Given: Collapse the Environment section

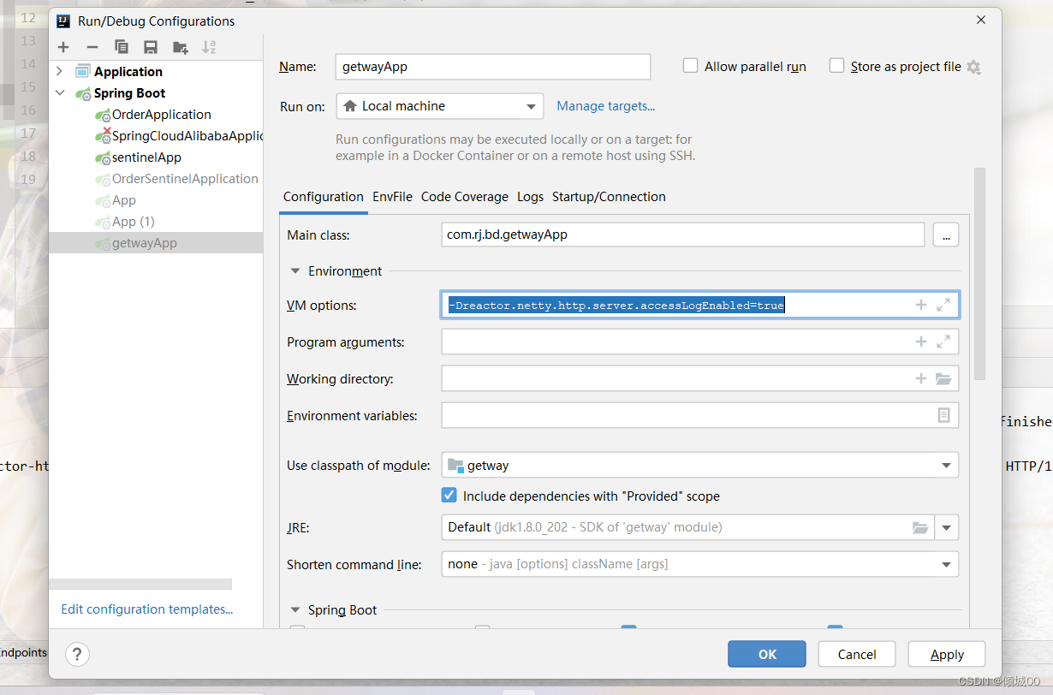Looking at the screenshot, I should (294, 271).
